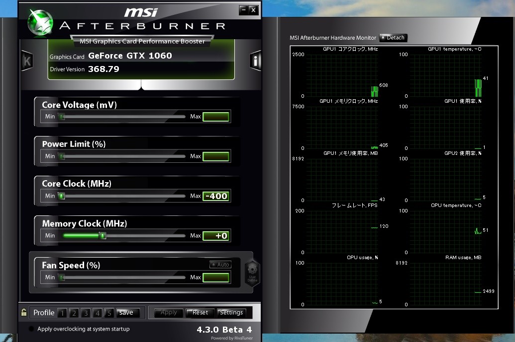The height and width of the screenshot is (342, 515).
Task: Click the Power Limit value field
Action: pyautogui.click(x=216, y=156)
